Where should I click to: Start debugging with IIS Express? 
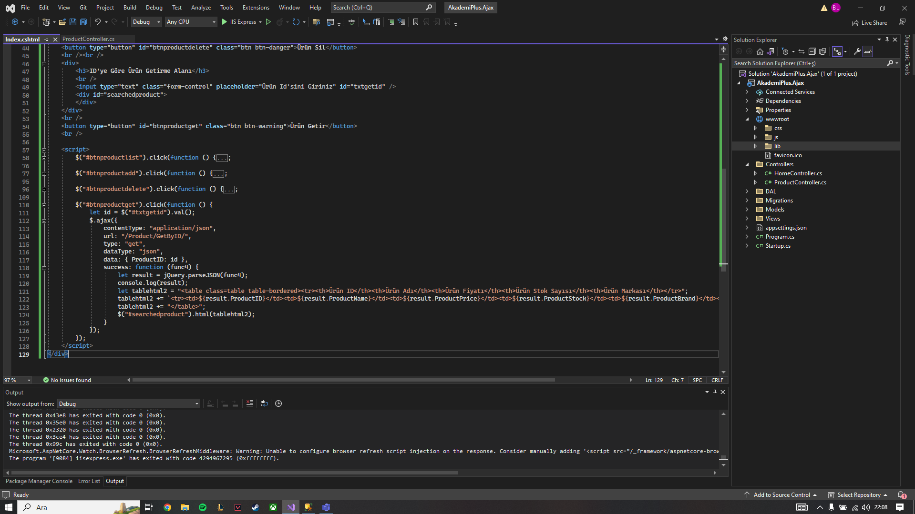pyautogui.click(x=239, y=22)
